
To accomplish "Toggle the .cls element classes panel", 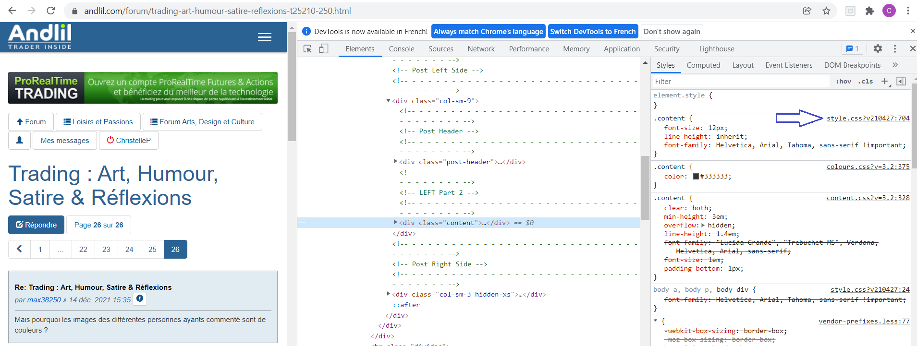I will (x=867, y=82).
